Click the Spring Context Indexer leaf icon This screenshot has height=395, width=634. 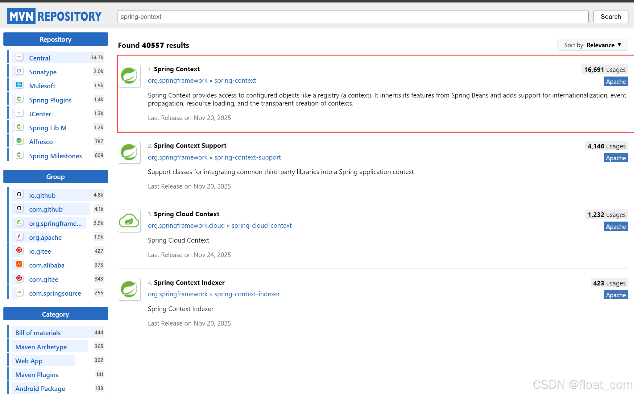129,289
